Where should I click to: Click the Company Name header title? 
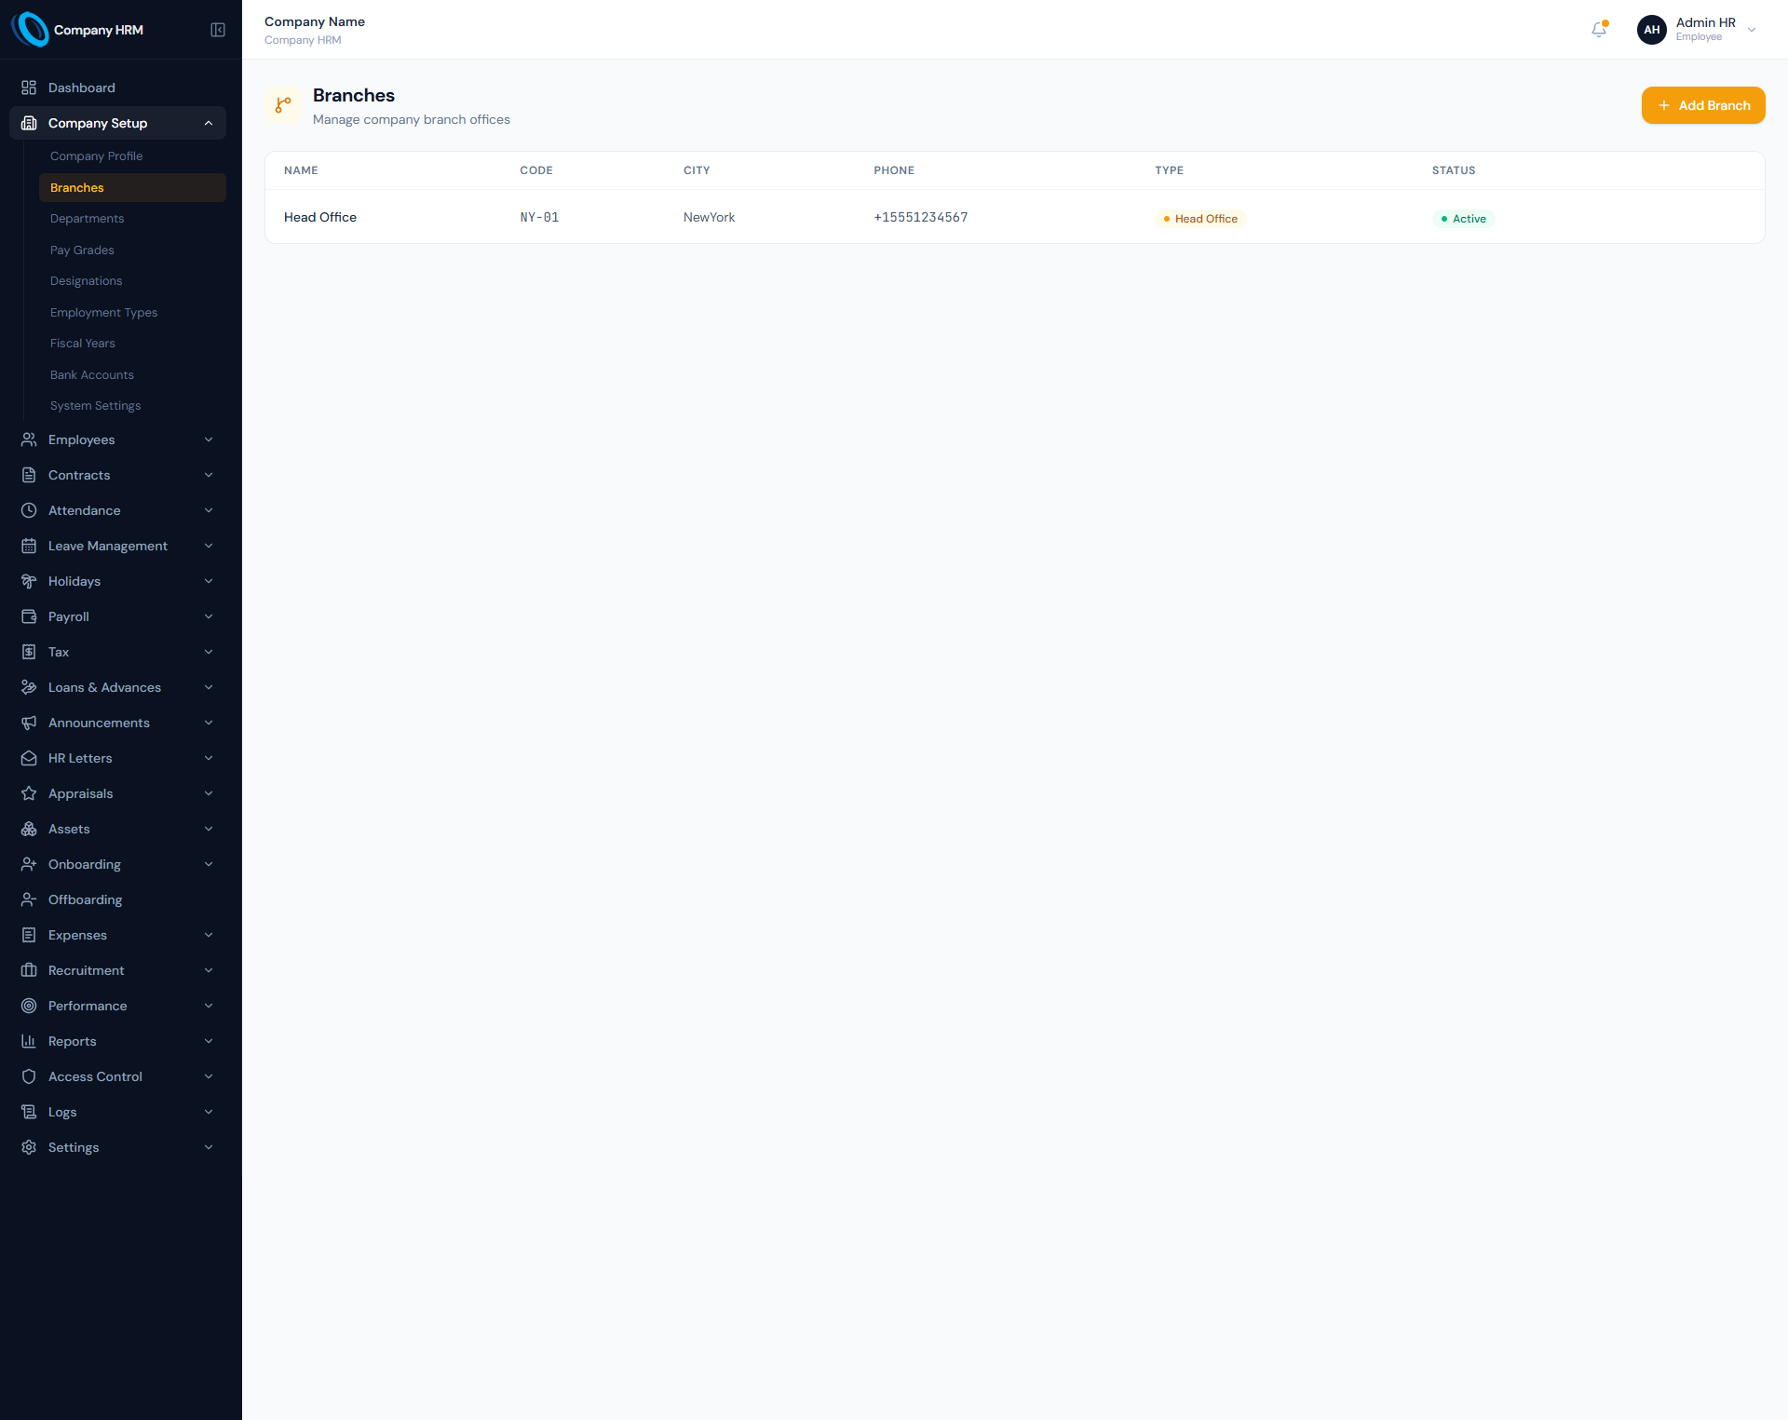tap(315, 21)
